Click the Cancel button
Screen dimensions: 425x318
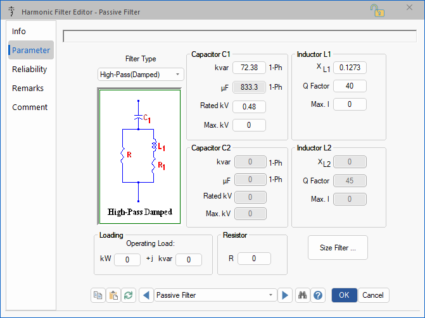373,295
